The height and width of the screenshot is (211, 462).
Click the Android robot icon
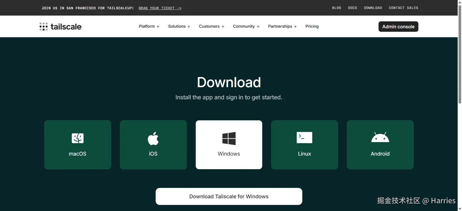tap(380, 137)
